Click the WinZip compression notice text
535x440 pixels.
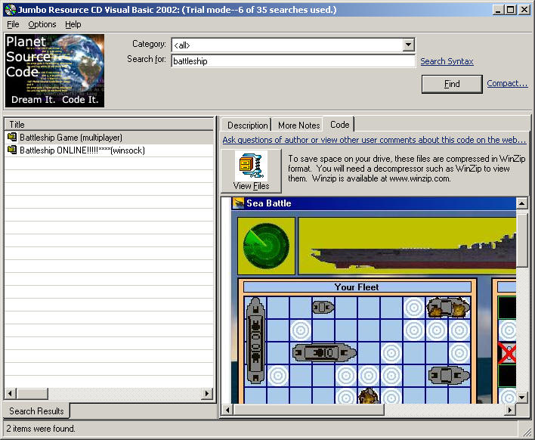(407, 169)
